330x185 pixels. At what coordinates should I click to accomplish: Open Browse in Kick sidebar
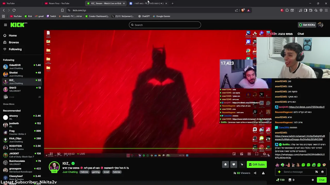[x=14, y=42]
